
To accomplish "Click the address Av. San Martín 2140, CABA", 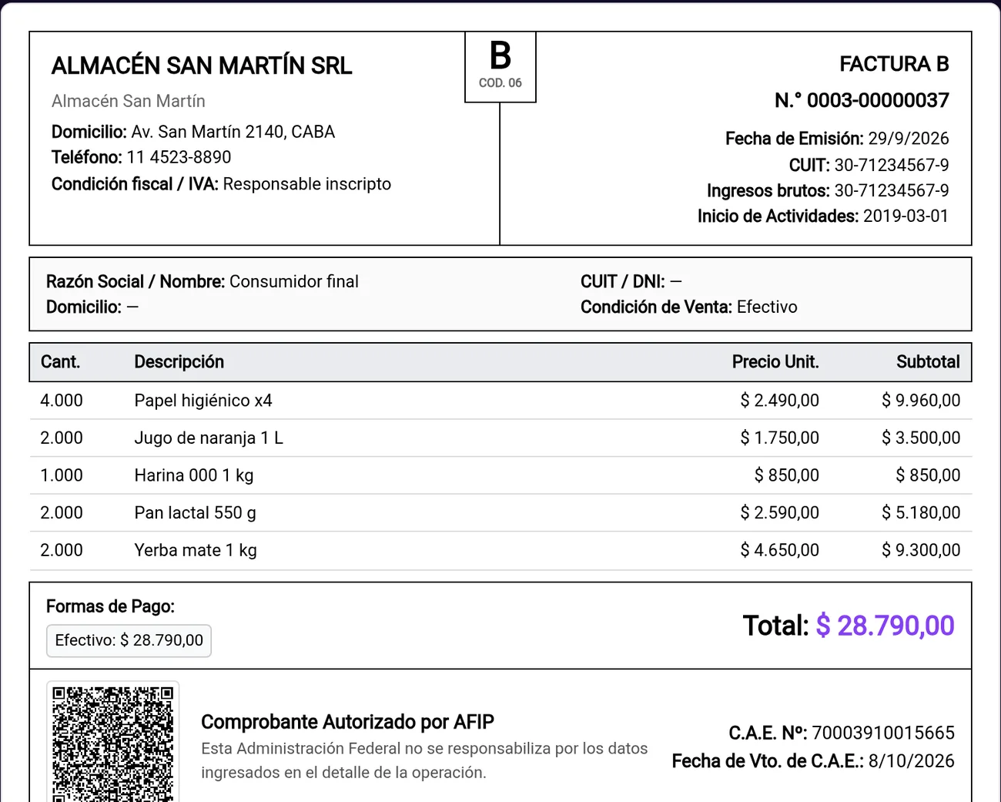I will click(x=233, y=132).
